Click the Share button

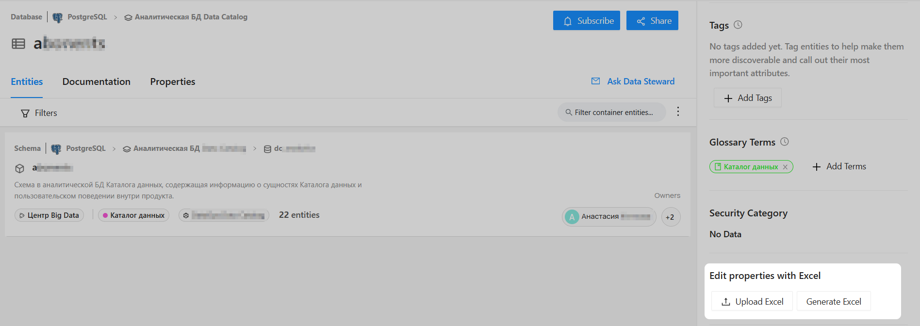(x=652, y=21)
